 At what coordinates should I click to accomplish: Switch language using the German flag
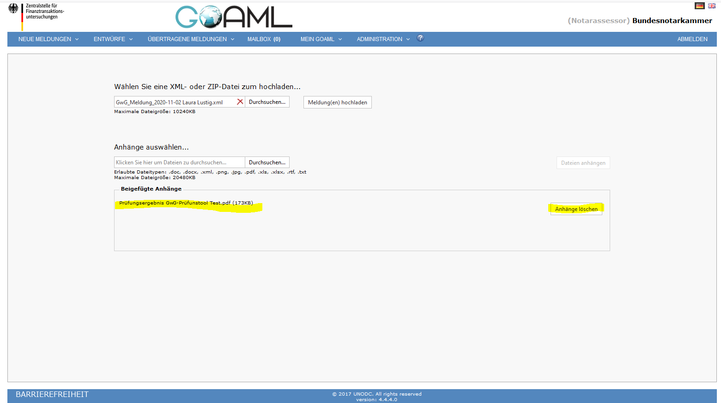point(699,6)
